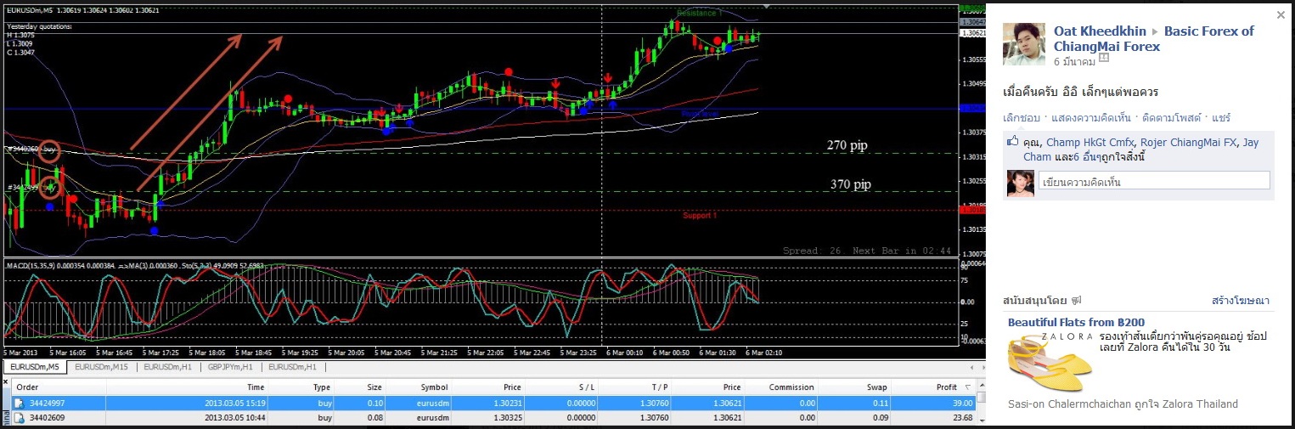Open Oat Kheedkhin's profile link

point(1100,31)
